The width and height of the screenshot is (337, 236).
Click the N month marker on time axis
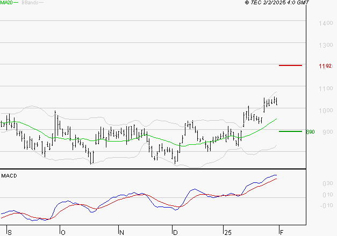coord(121,232)
